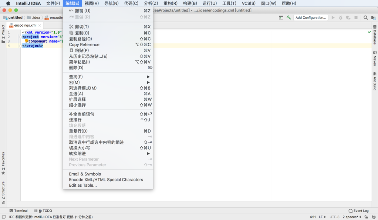Expand the 转换缩进 submenu
This screenshot has height=220, width=378.
(108, 154)
